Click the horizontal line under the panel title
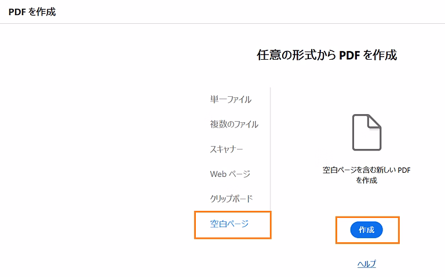This screenshot has width=445, height=277. [222, 24]
